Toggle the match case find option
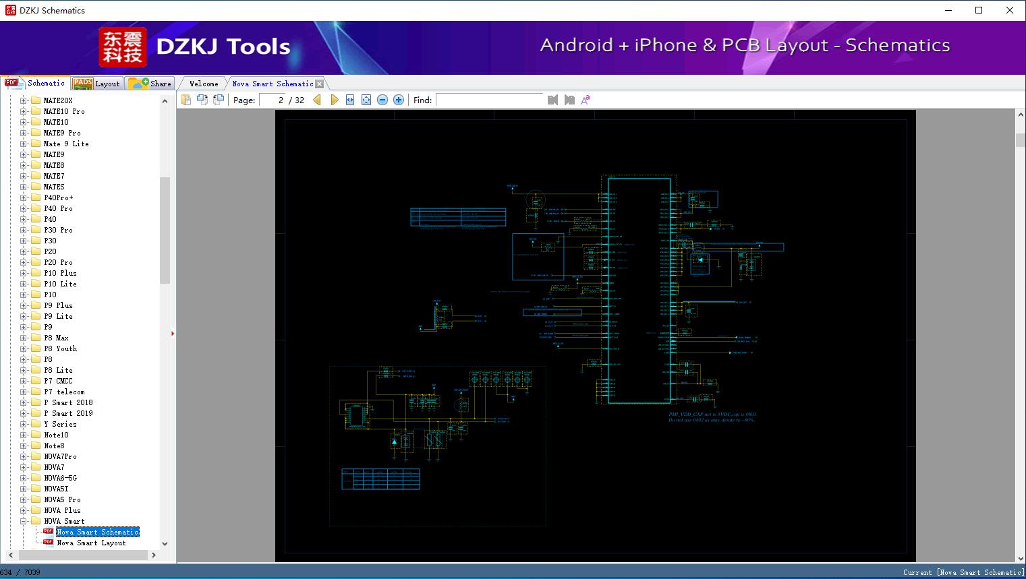The height and width of the screenshot is (579, 1026). point(586,100)
